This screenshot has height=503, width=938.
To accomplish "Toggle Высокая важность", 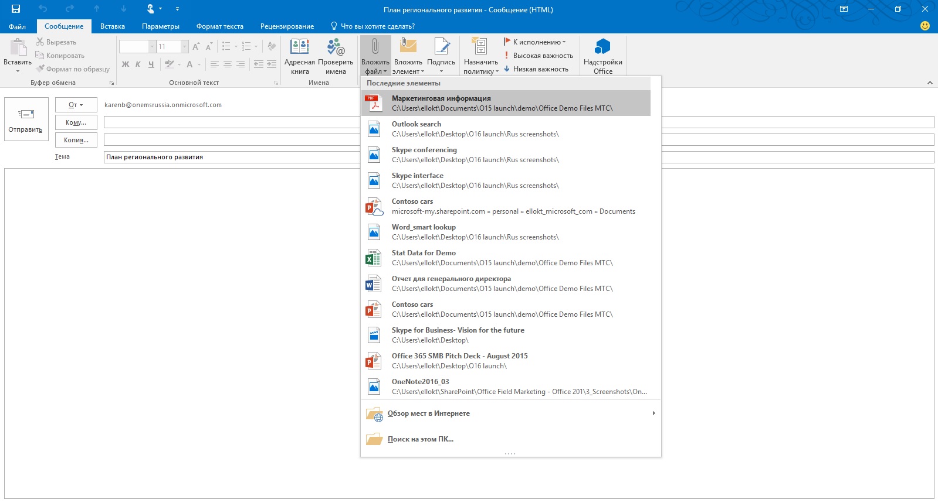I will [538, 56].
